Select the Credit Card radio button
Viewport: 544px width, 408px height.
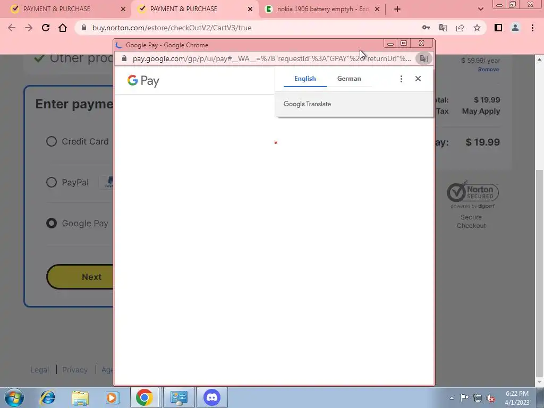tap(52, 141)
